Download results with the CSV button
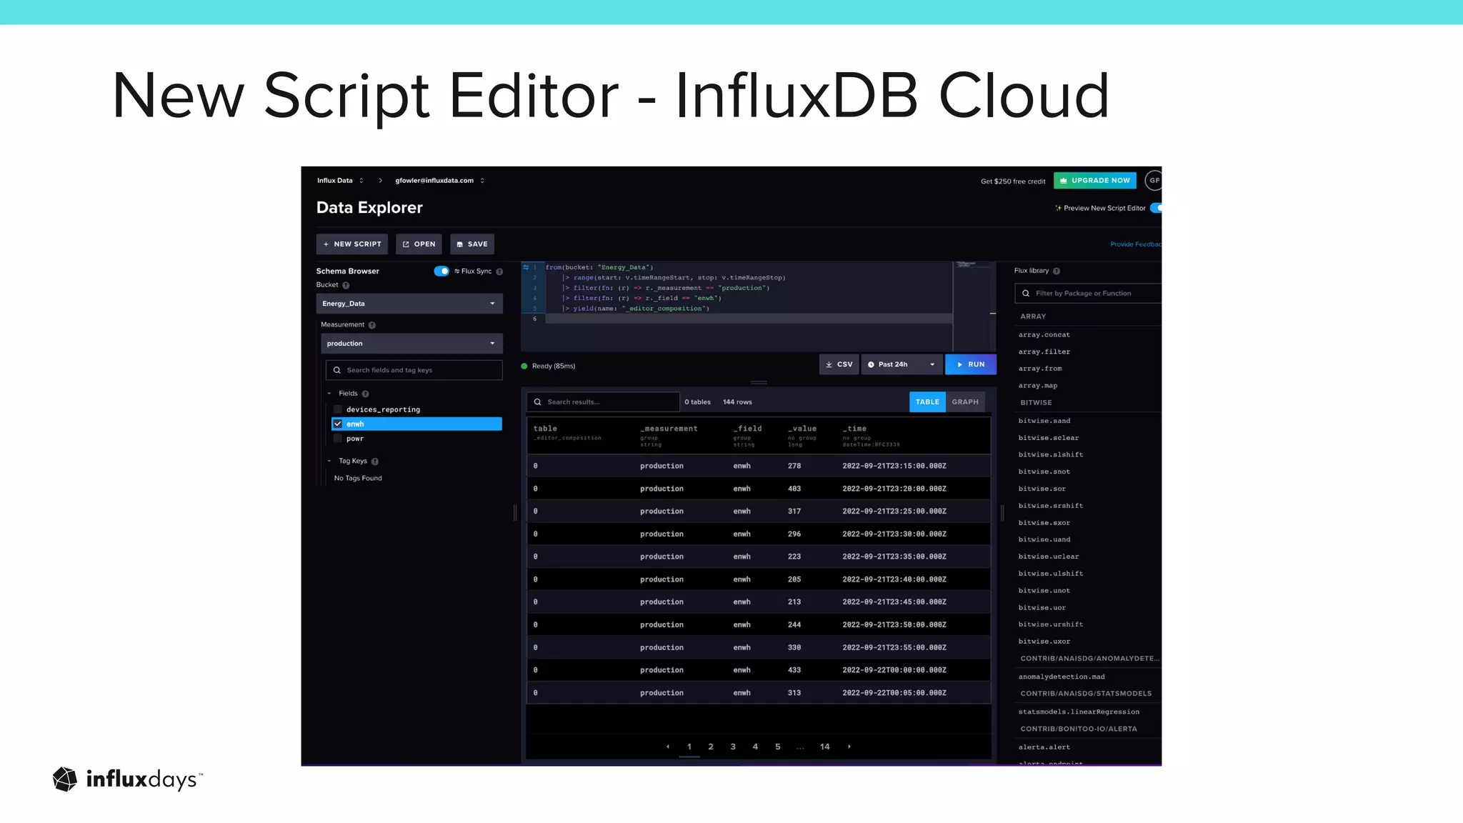The height and width of the screenshot is (823, 1463). [839, 364]
